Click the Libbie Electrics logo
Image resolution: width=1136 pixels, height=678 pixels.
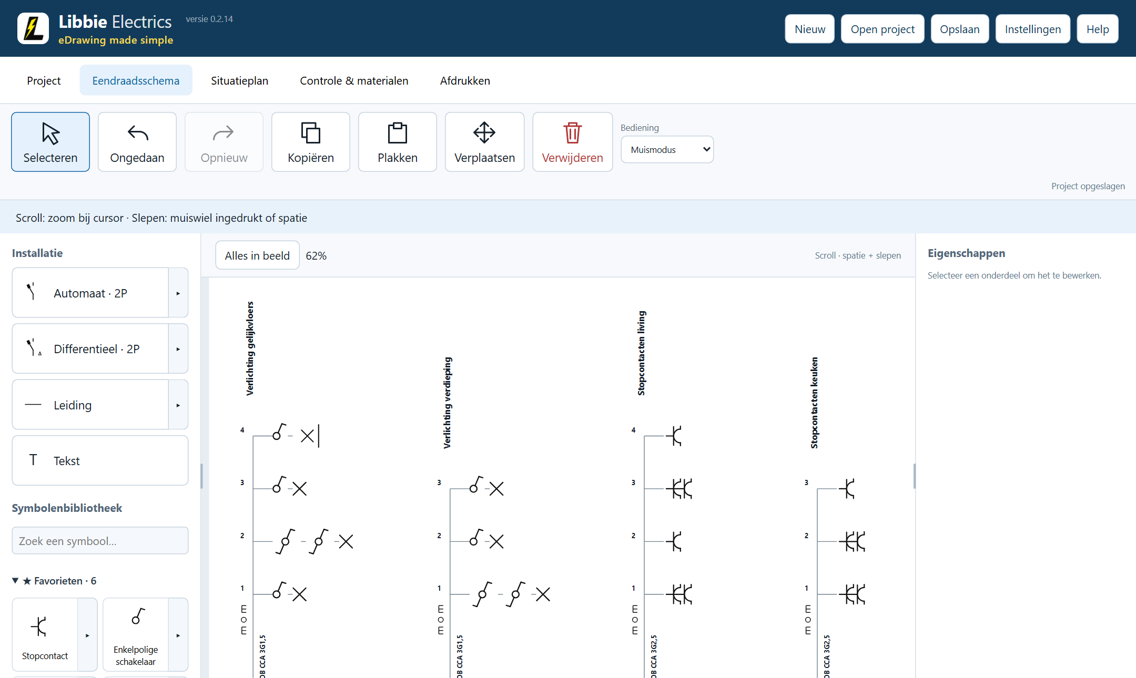click(33, 28)
